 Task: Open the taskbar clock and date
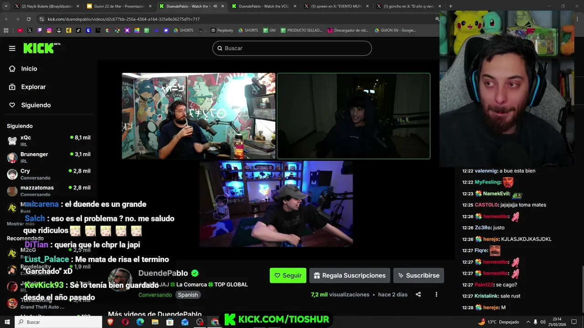(x=557, y=322)
